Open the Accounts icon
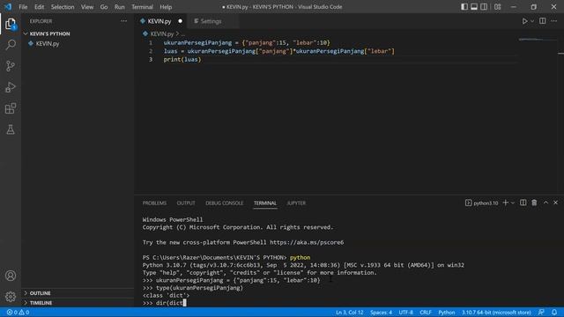Screen dimensions: 564x317 click(x=11, y=276)
